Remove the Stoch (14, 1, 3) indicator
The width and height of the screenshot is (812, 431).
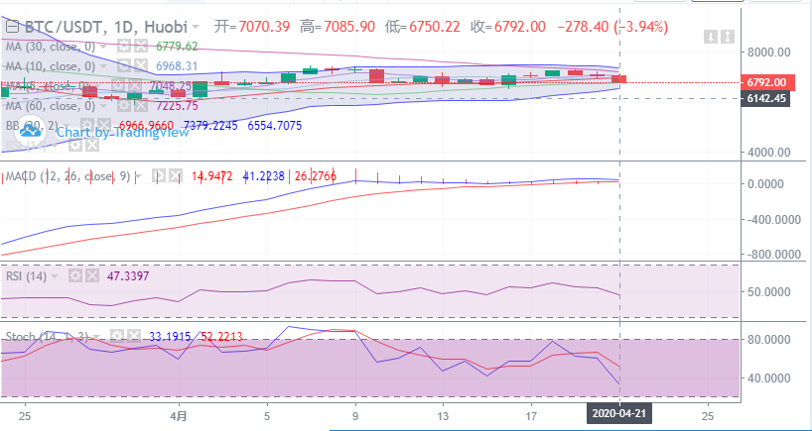(x=133, y=337)
